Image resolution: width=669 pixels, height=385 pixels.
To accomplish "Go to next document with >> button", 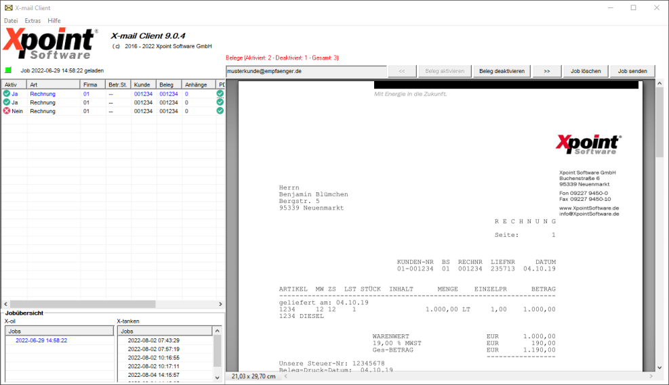I will pyautogui.click(x=547, y=71).
